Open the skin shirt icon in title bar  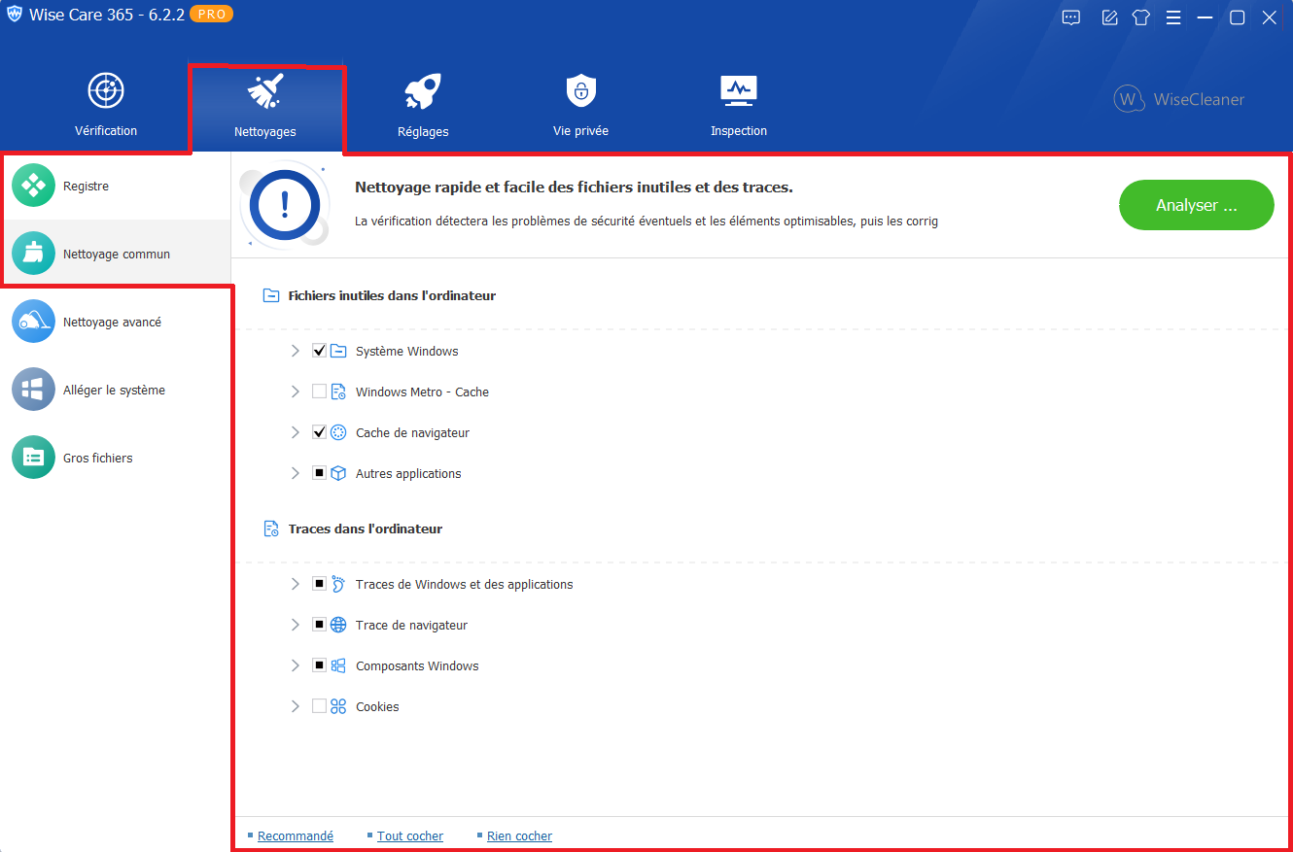tap(1141, 17)
